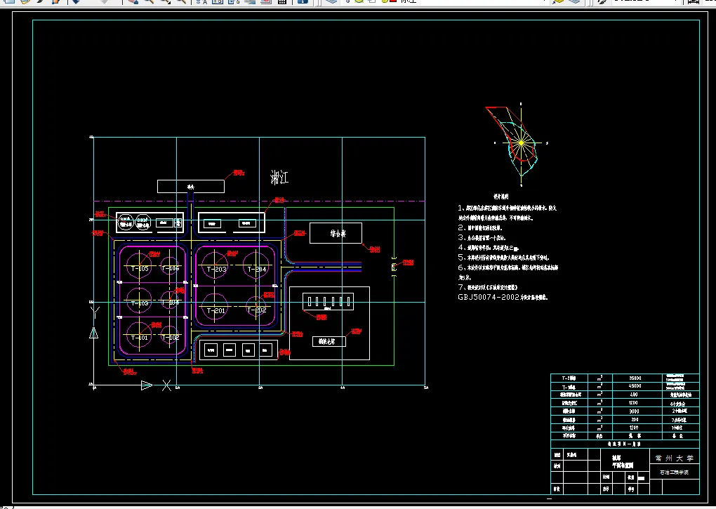Select tank label T-202

(257, 310)
